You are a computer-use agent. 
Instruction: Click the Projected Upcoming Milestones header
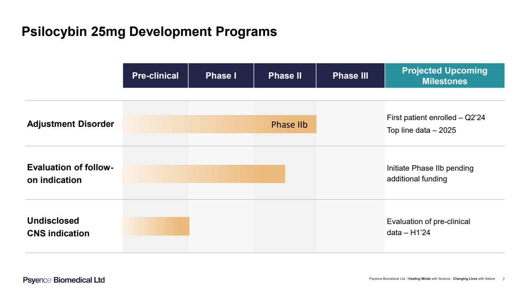click(444, 75)
